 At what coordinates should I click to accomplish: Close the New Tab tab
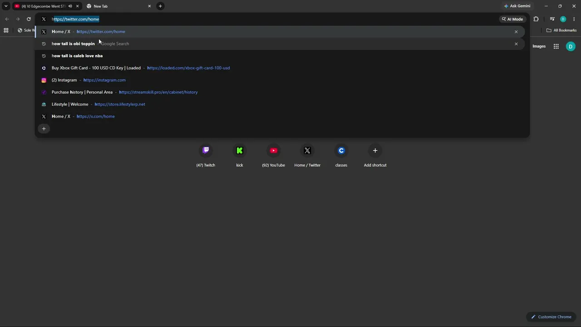click(x=149, y=6)
